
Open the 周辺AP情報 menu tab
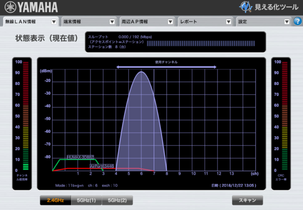147,22
